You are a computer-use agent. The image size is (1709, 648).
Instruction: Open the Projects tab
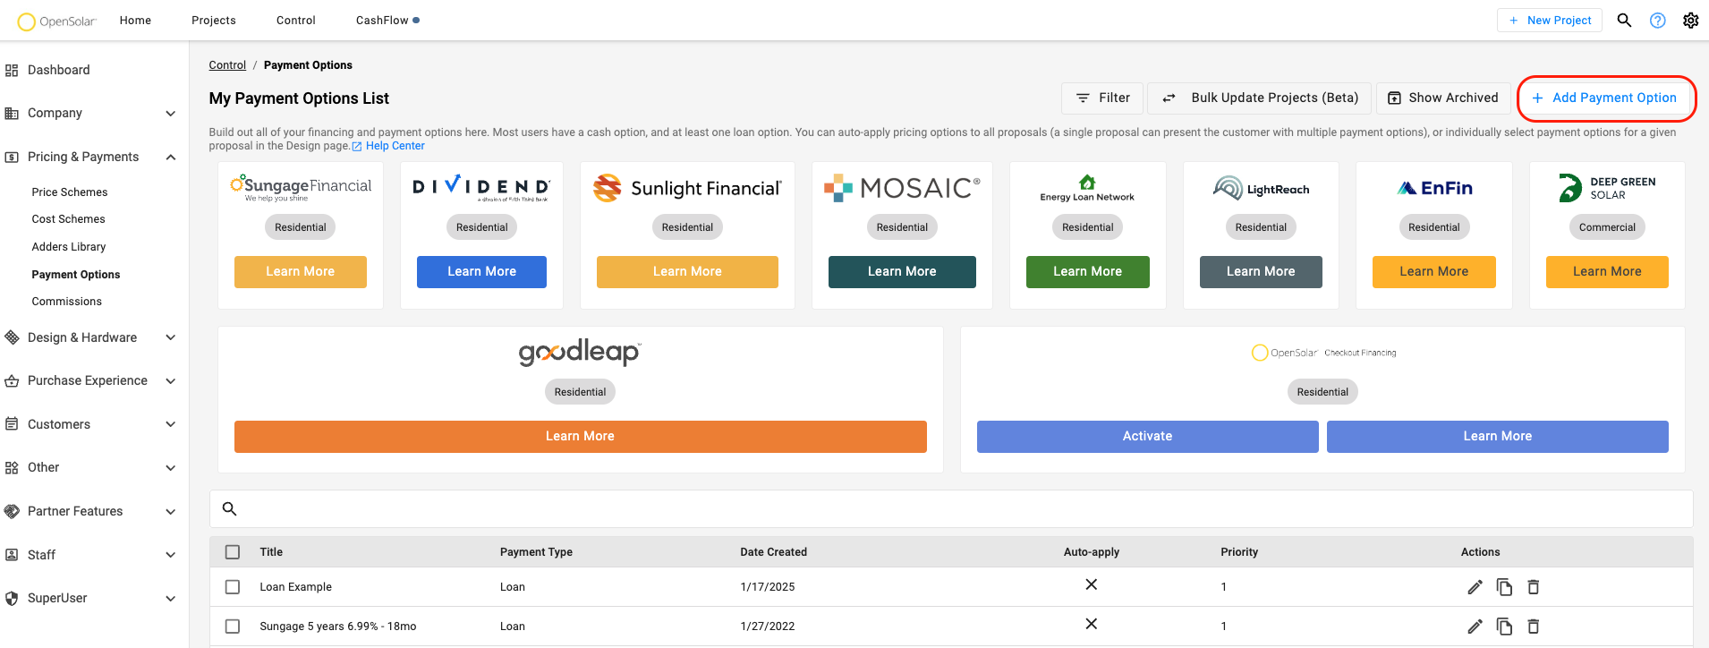pos(214,21)
